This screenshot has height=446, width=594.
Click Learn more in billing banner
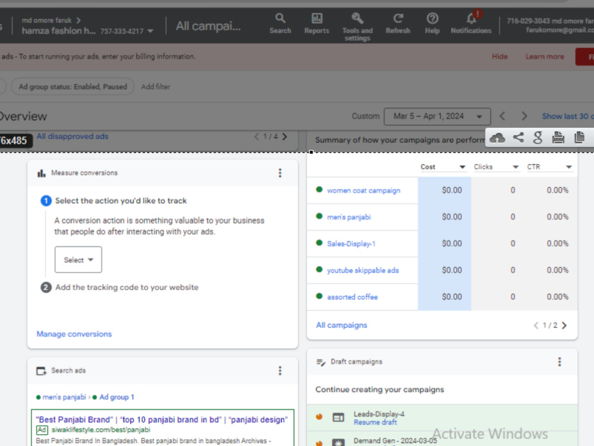click(x=545, y=56)
